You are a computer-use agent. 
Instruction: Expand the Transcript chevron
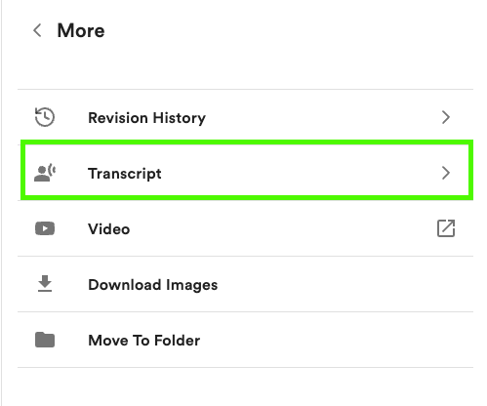446,173
